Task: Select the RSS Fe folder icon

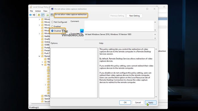Action: [x=42, y=96]
